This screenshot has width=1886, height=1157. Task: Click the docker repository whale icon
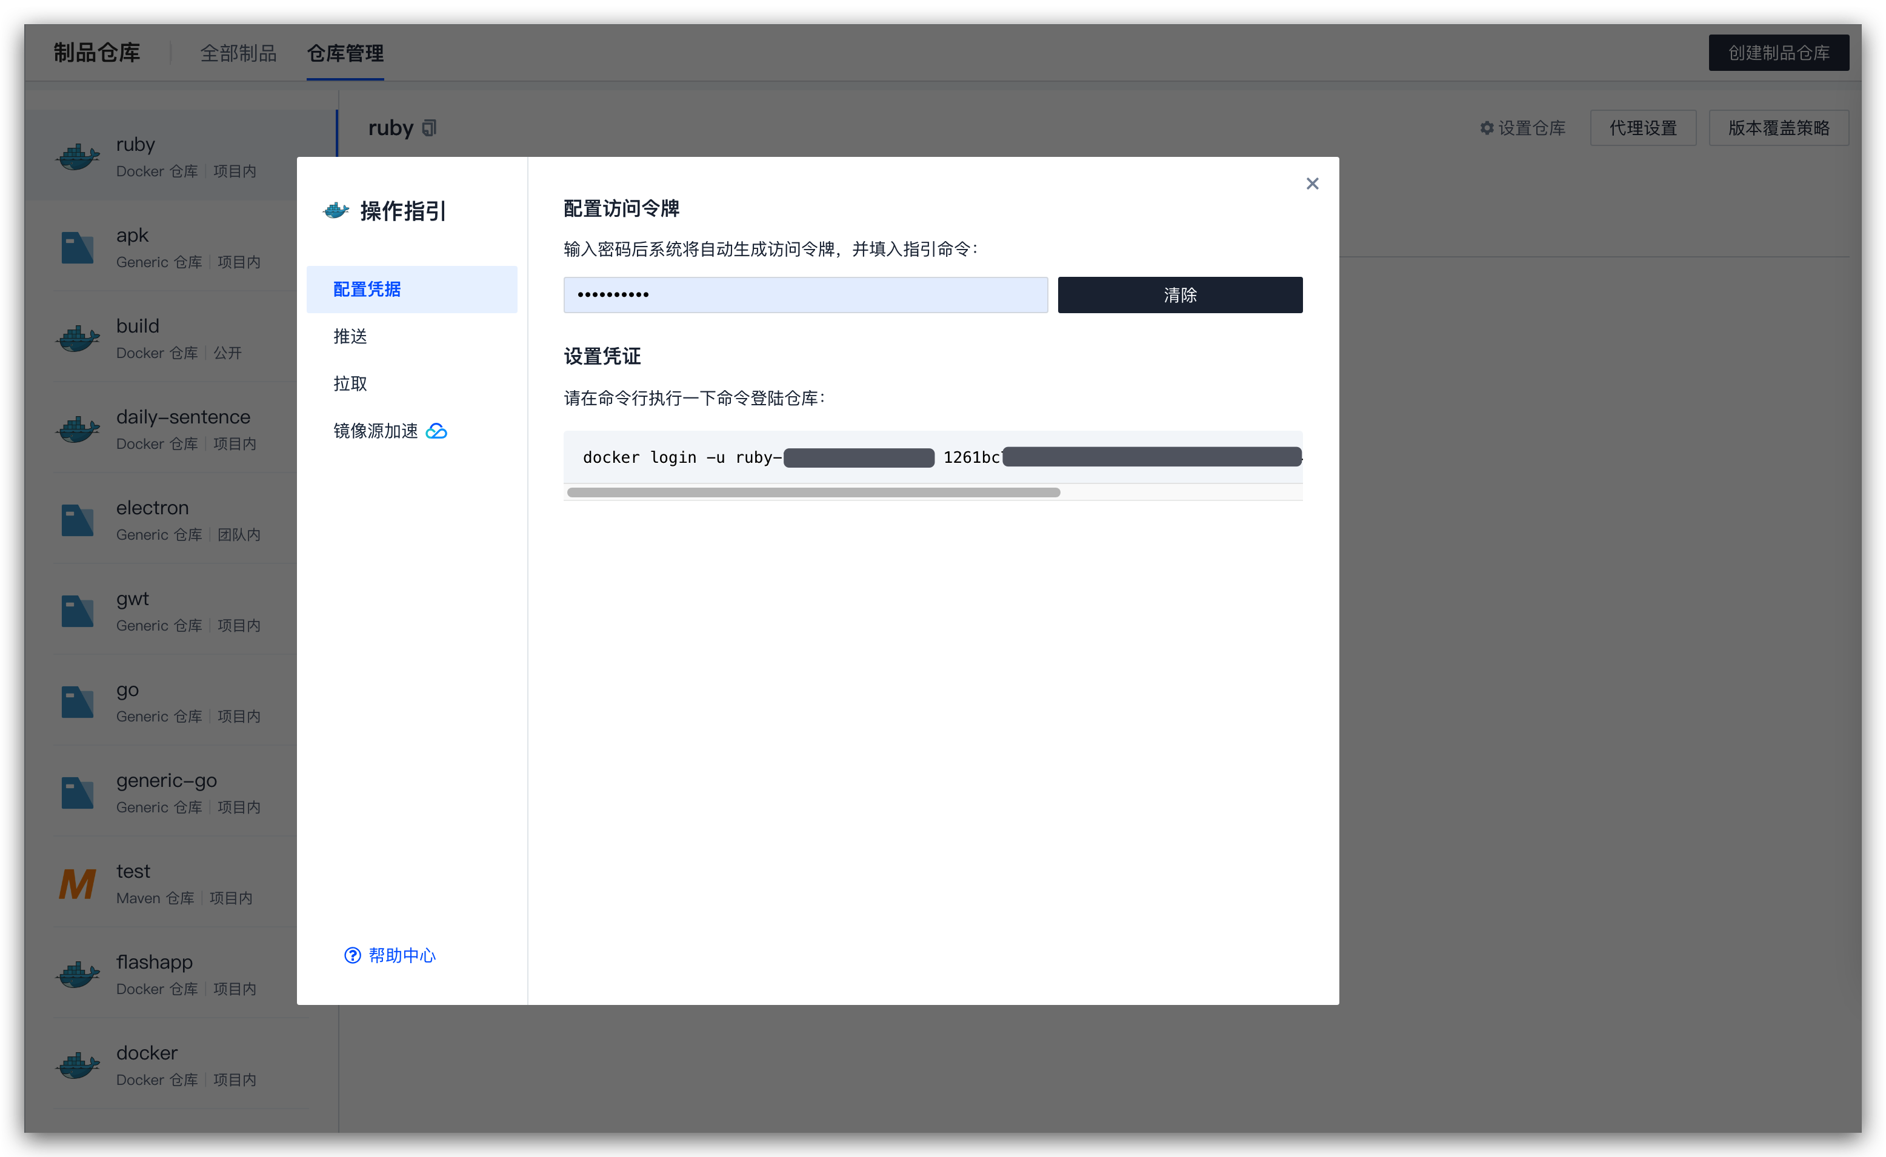[x=78, y=1066]
